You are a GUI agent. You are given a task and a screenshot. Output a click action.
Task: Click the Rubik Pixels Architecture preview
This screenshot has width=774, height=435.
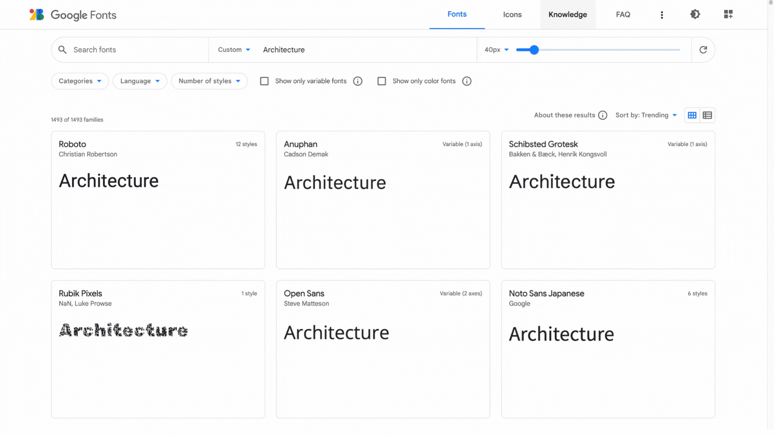[x=123, y=330]
